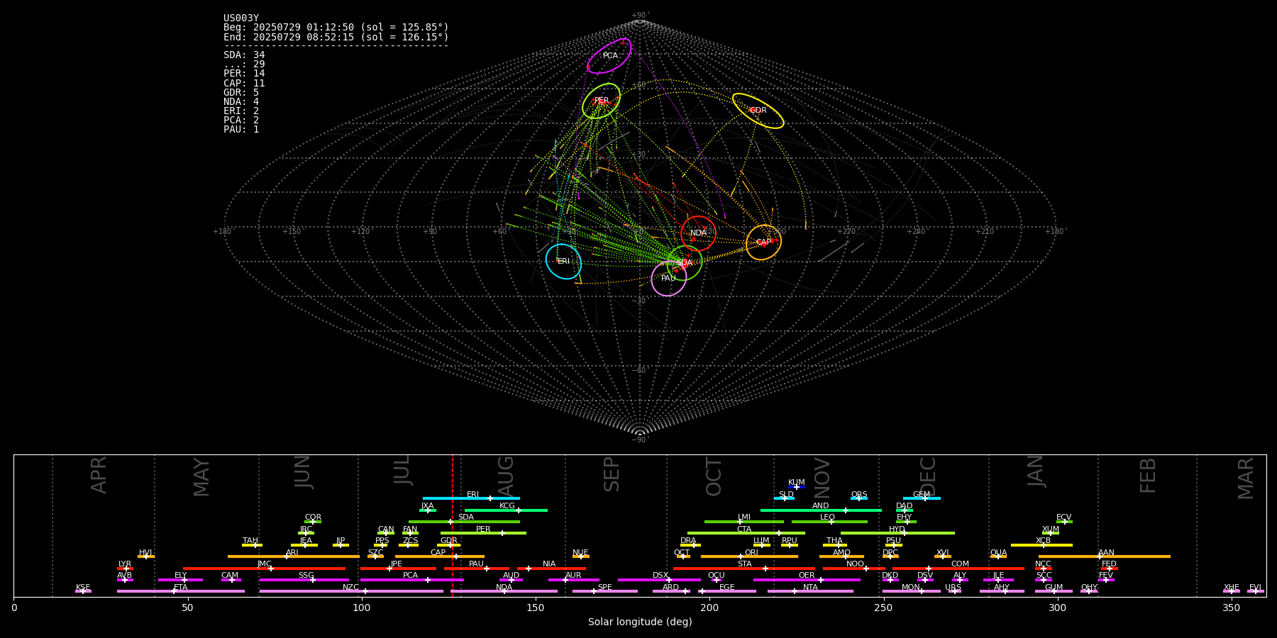Click the 'NDA: 4' count in legend

(241, 102)
